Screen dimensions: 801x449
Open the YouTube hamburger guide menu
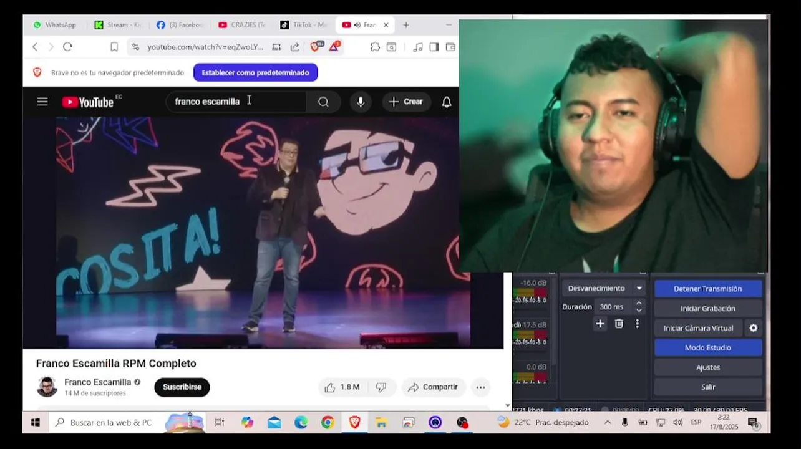[x=42, y=102]
